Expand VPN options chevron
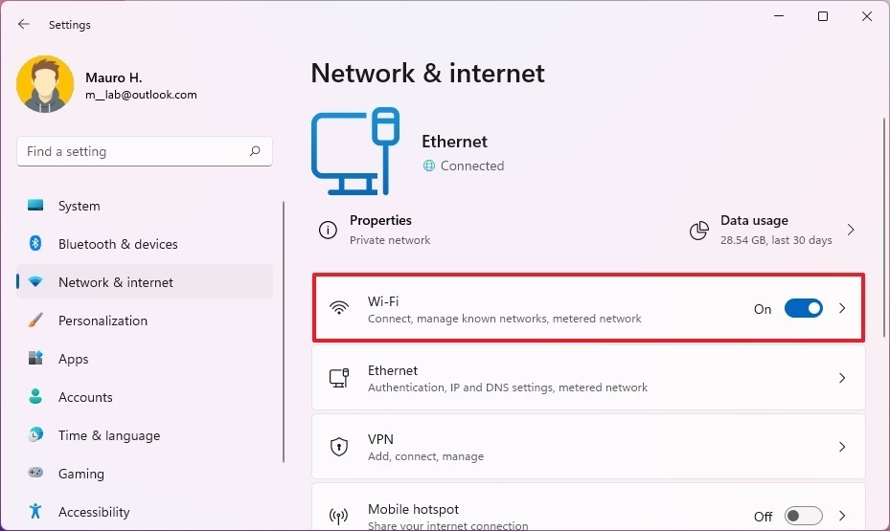 pyautogui.click(x=842, y=447)
